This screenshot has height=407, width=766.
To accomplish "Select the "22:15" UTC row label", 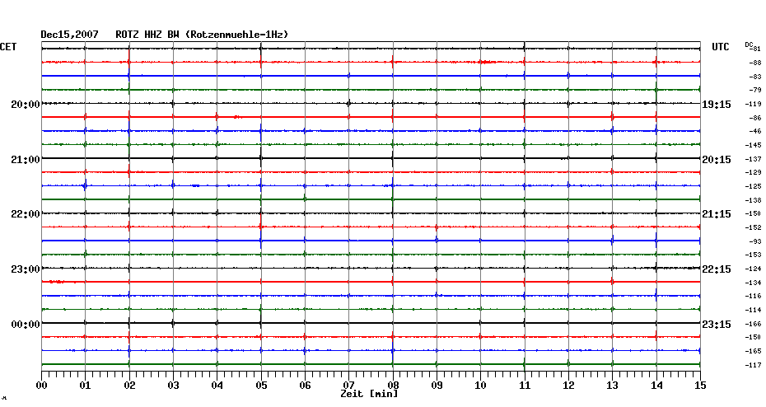I will [x=717, y=269].
